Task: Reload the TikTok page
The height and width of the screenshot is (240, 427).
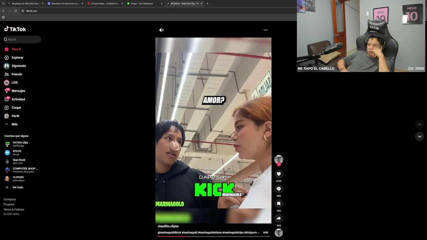Action: [15, 11]
